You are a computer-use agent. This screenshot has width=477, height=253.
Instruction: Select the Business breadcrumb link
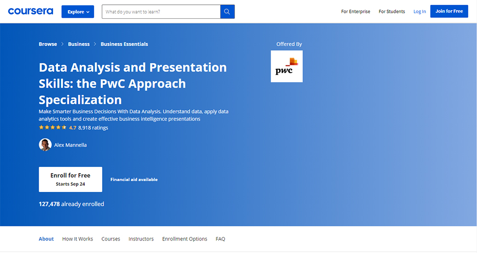pyautogui.click(x=79, y=44)
